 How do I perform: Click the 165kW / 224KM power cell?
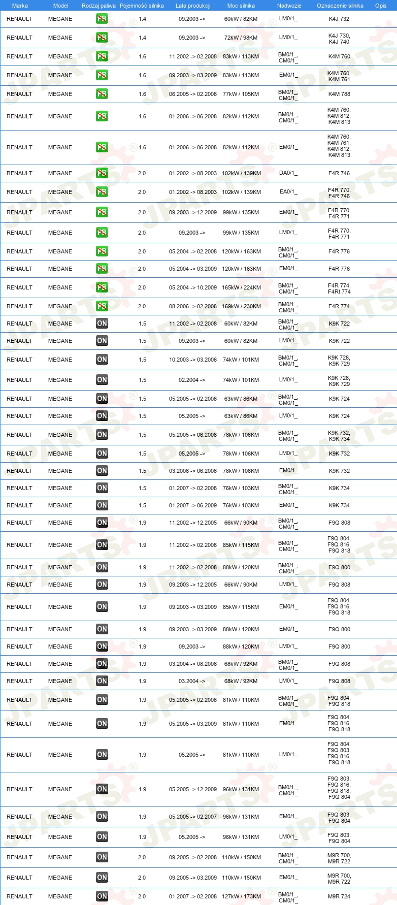tap(241, 287)
